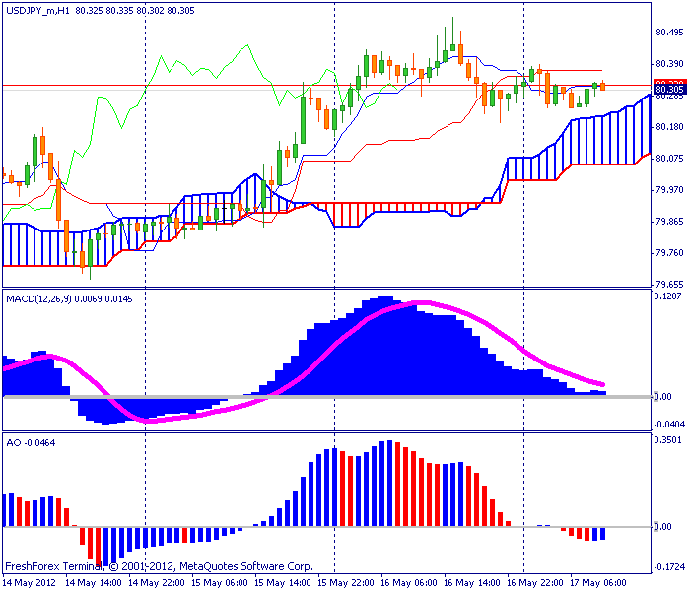Click the AO -0.0464 indicator label

[31, 443]
